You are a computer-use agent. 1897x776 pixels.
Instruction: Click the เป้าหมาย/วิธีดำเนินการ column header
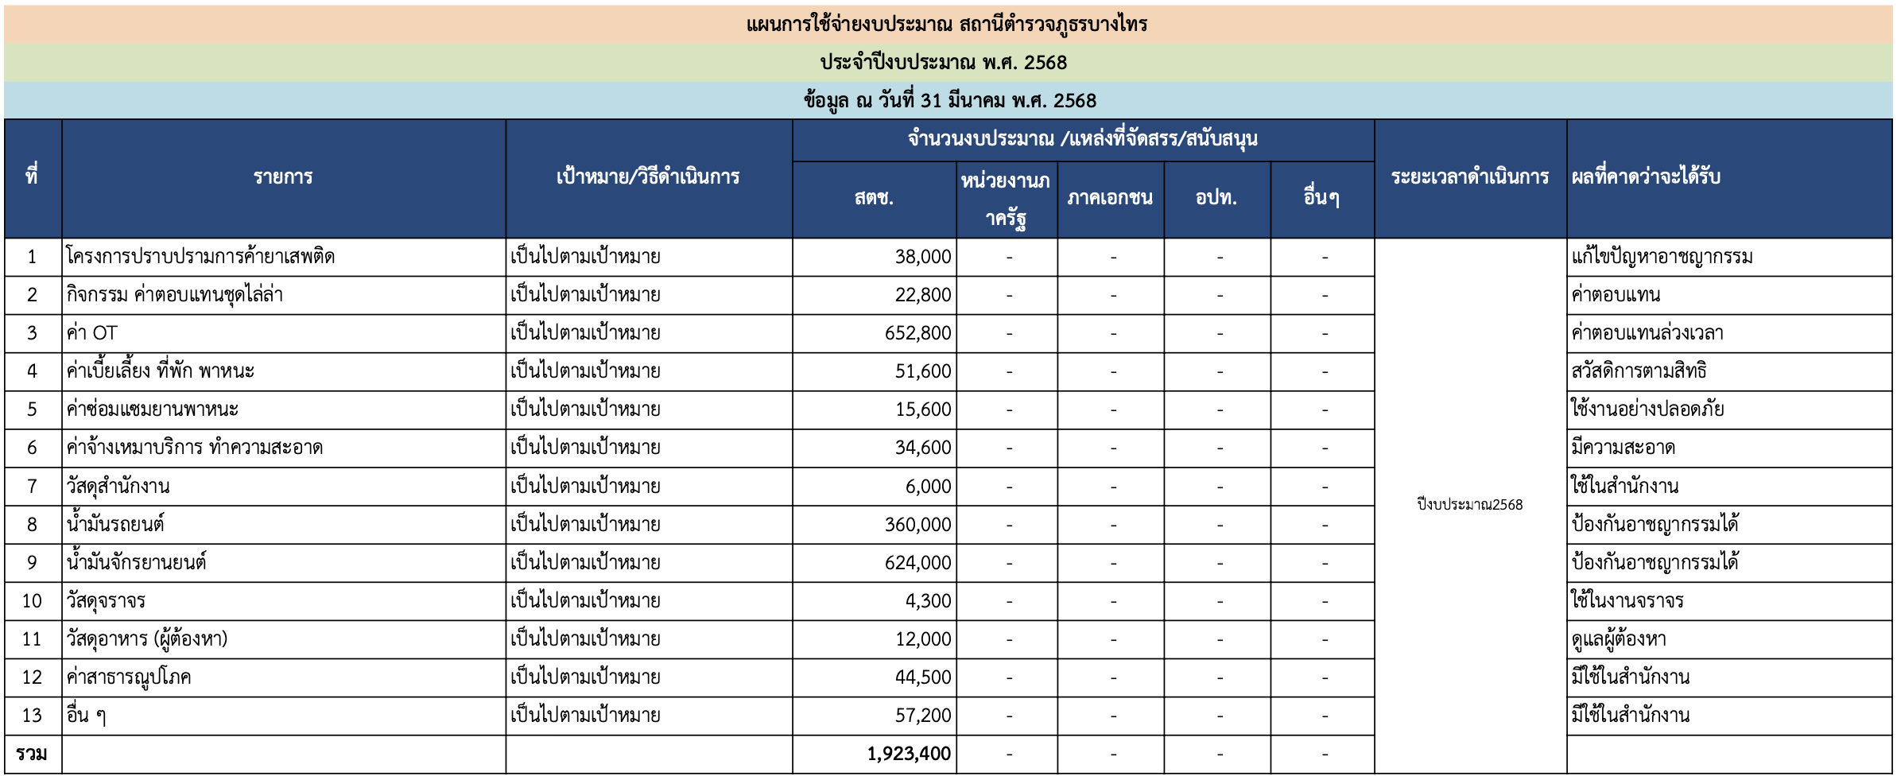coord(648,177)
